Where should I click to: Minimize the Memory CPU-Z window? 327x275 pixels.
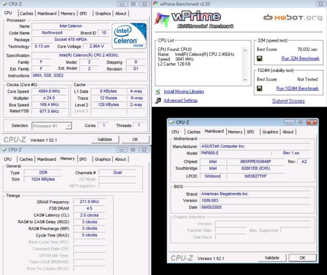(122, 150)
